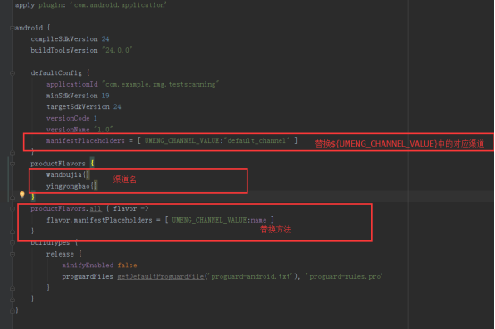Collapse the productFlavors block fold marker
Screen dimensions: 495x329
13,164
